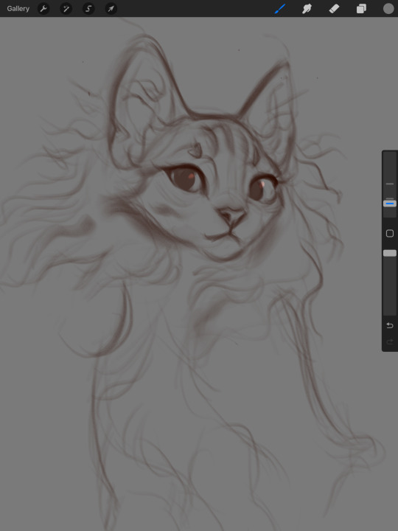The height and width of the screenshot is (531, 398).
Task: Return to the Gallery
Action: tap(18, 9)
